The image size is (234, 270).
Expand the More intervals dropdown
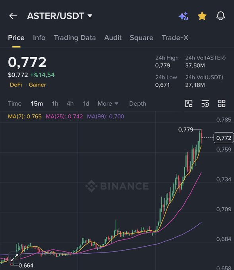coord(108,104)
